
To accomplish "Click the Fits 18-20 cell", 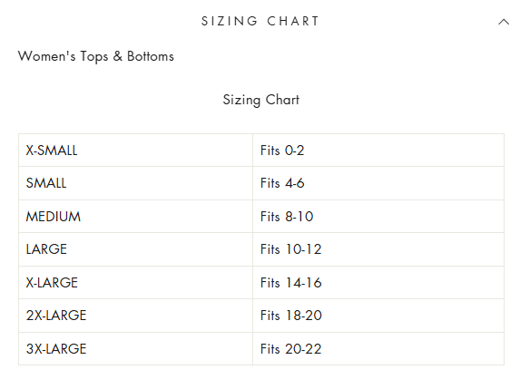I will [x=378, y=316].
